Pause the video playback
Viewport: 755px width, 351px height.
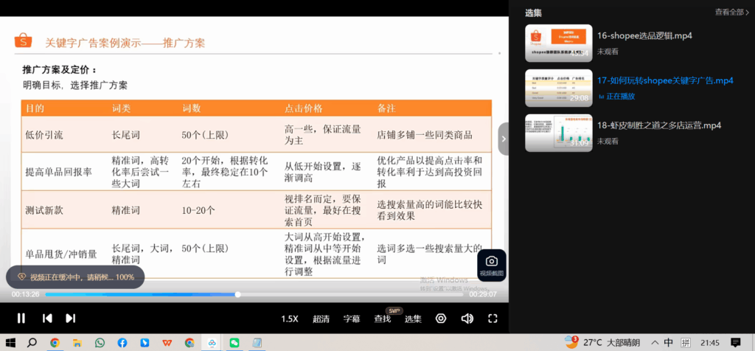(21, 319)
